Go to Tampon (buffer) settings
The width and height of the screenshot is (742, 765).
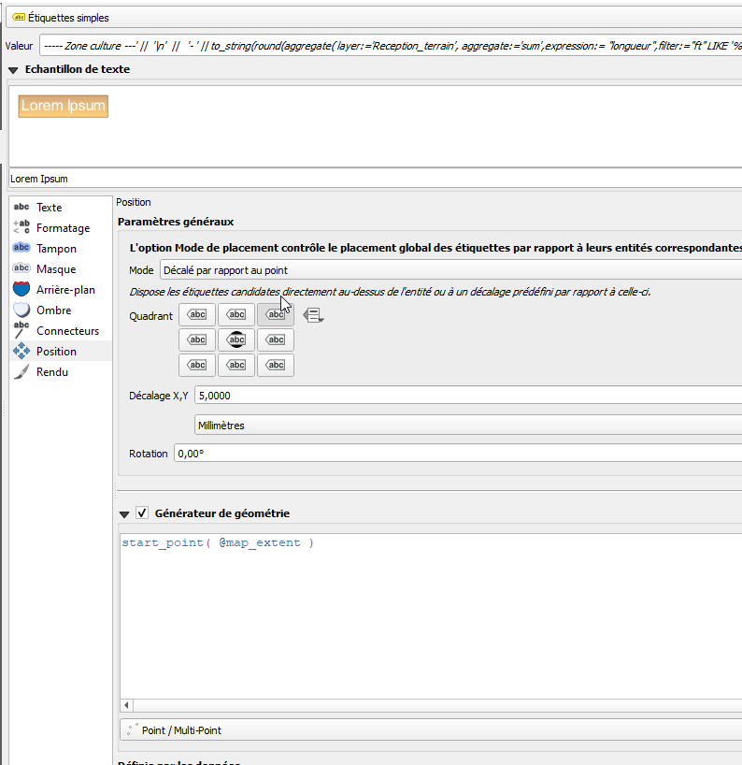click(x=56, y=249)
